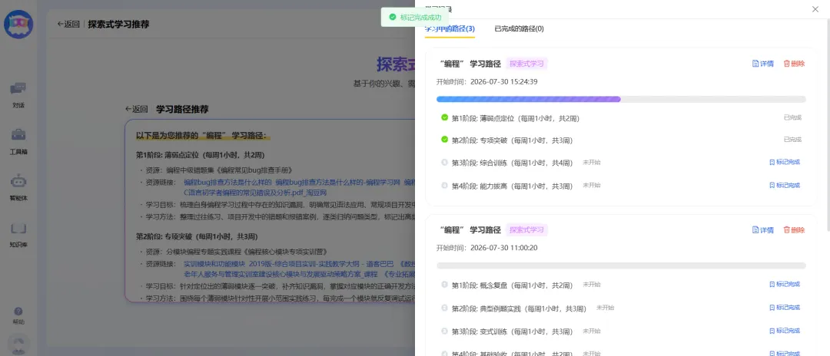The width and height of the screenshot is (830, 356).
Task: Click gray status icon beside 变式训练 stage
Action: [x=445, y=331]
